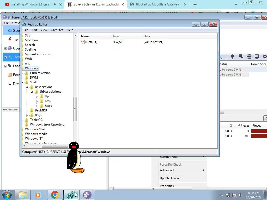267x200 pixels.
Task: Click the registry tree vertical scrollbar thumb
Action: point(75,109)
